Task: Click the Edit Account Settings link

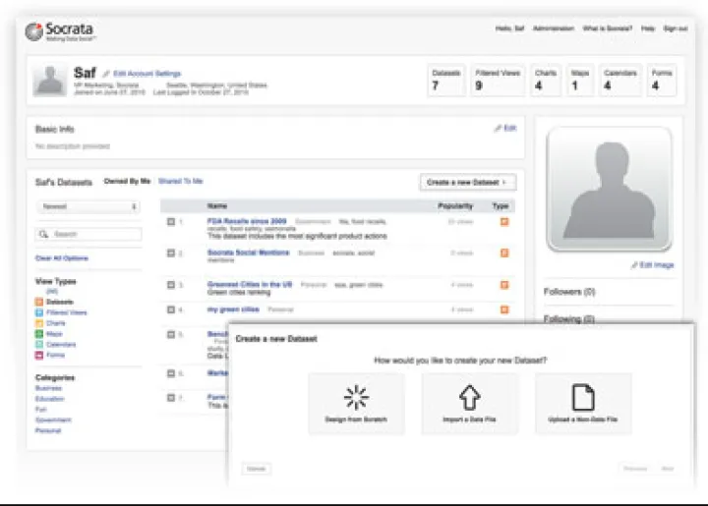Action: pyautogui.click(x=146, y=74)
